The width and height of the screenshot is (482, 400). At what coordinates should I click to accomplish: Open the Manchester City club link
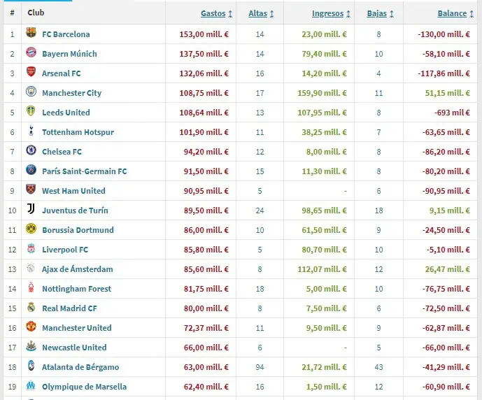(71, 93)
